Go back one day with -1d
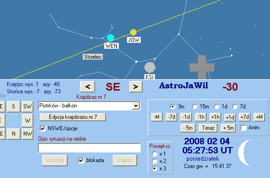270x178 pixels. tap(186, 117)
